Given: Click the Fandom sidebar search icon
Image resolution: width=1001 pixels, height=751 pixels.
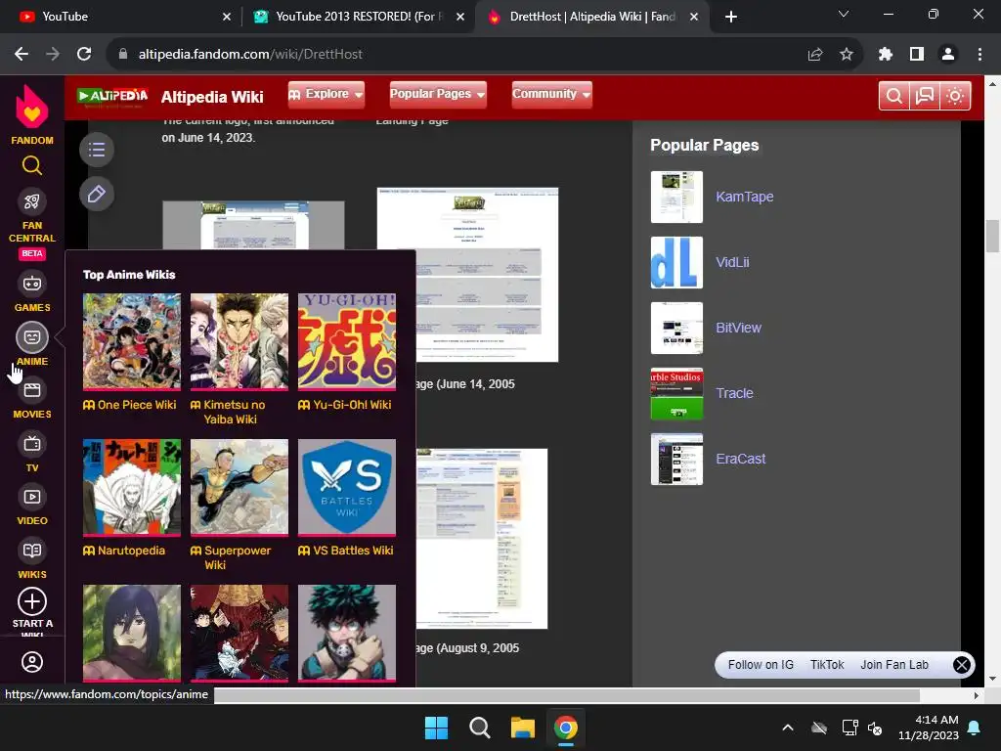Looking at the screenshot, I should pos(32,166).
